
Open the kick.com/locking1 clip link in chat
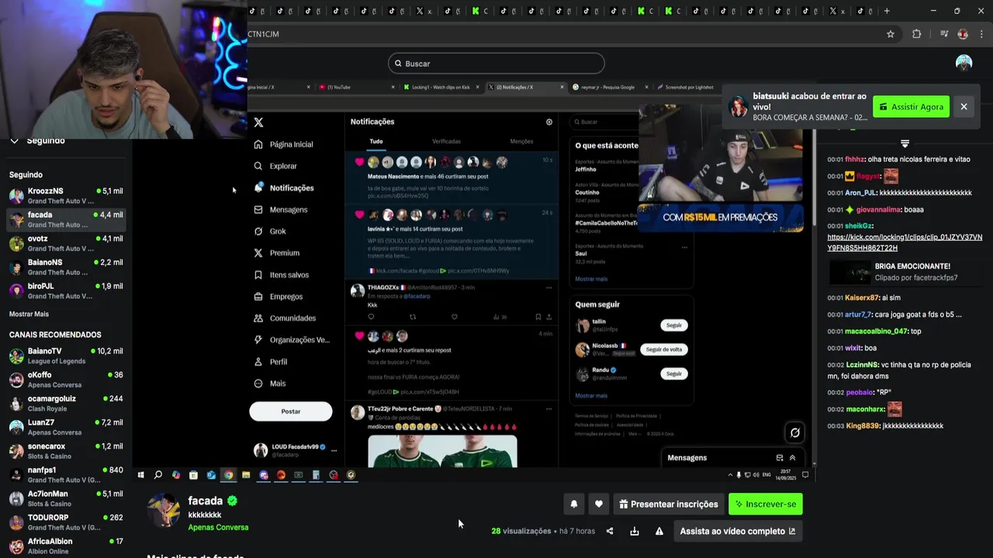pos(905,243)
